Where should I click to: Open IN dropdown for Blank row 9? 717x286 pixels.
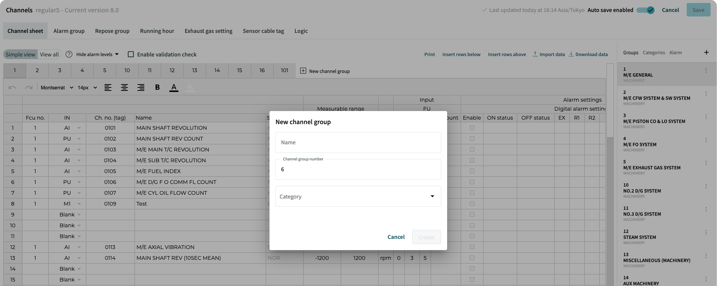[x=79, y=215]
